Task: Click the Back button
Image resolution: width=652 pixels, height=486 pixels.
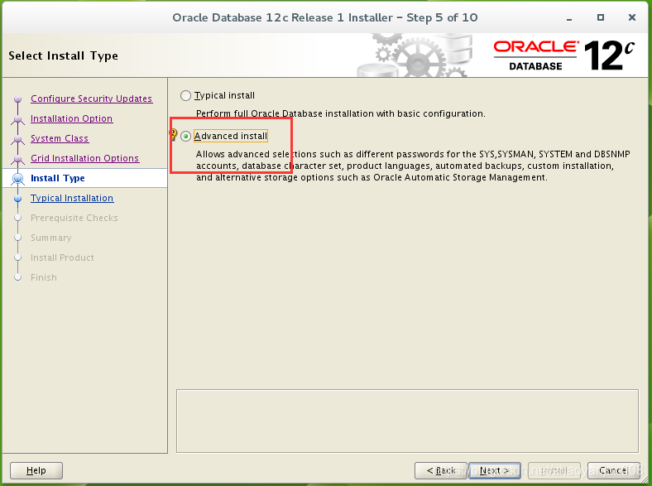Action: click(x=441, y=470)
